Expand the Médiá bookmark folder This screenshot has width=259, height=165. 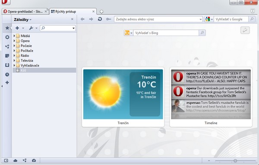tap(14, 36)
